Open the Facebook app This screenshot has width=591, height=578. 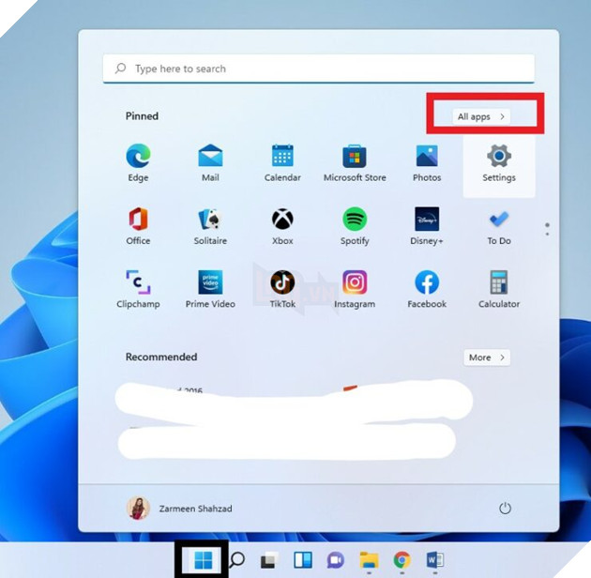[x=427, y=289]
